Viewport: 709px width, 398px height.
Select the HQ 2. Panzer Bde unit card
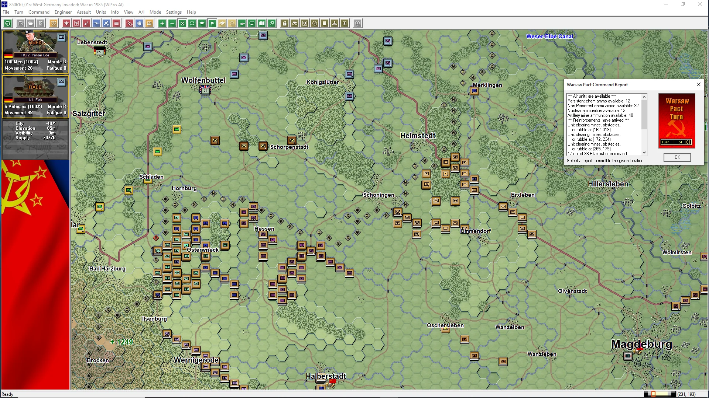point(35,52)
